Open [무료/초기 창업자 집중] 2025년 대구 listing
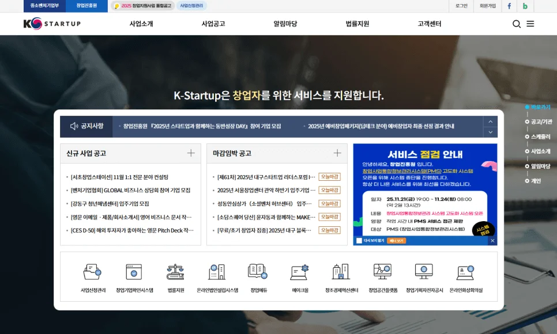The width and height of the screenshot is (557, 334). (x=264, y=230)
